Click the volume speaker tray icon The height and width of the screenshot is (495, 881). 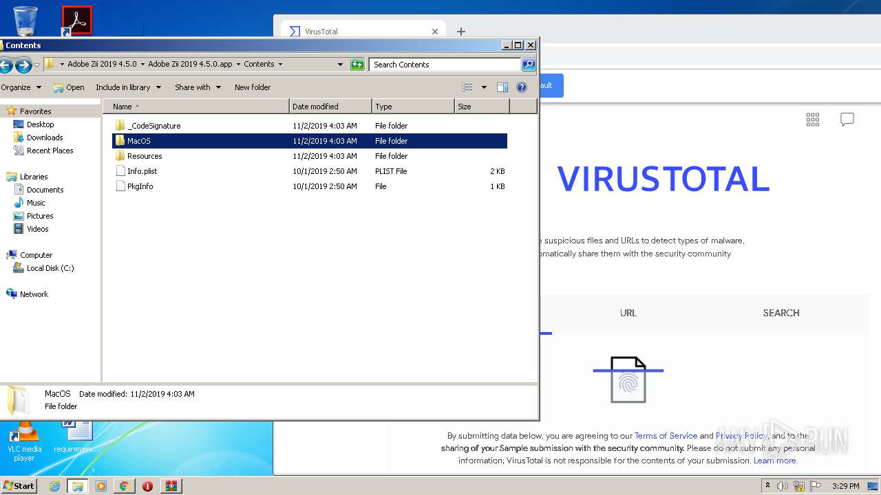point(783,486)
